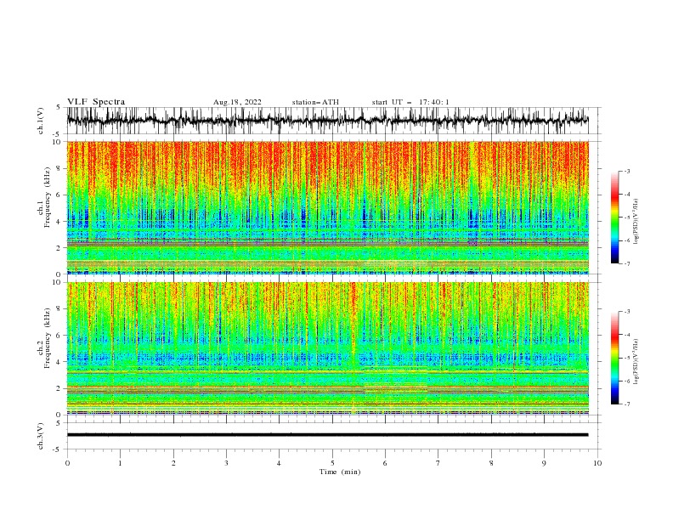Click time axis tick label "6"
673x520 pixels.
click(385, 463)
